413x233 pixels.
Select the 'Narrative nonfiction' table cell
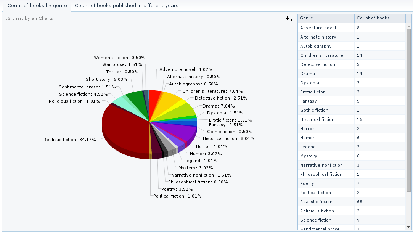tap(326, 165)
